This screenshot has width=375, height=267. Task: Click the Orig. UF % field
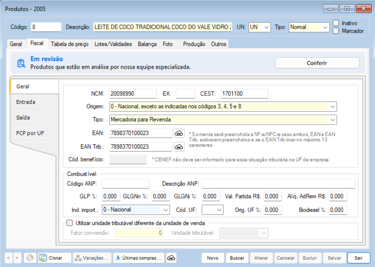point(273,210)
